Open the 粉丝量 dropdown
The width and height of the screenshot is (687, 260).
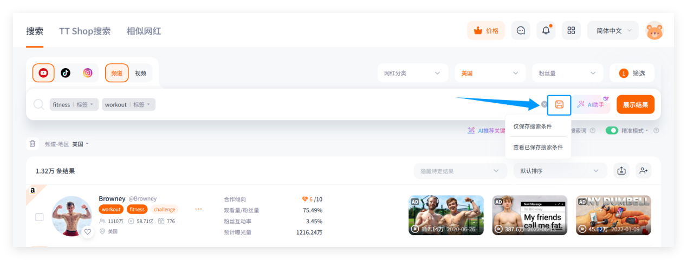(567, 73)
